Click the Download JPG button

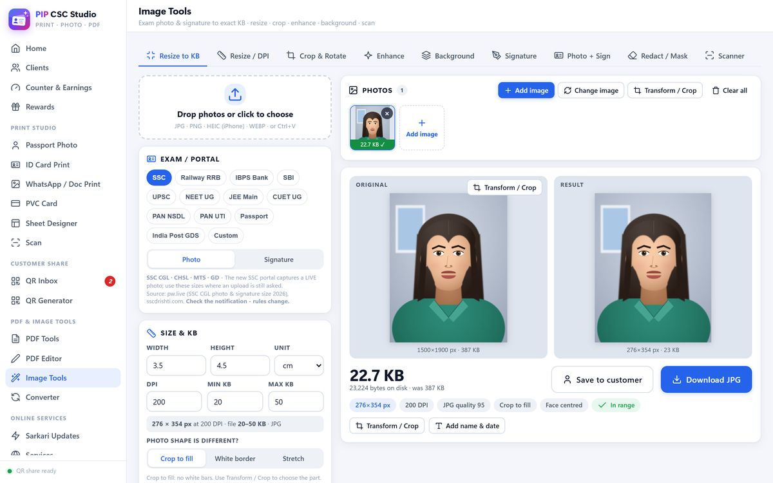(706, 380)
